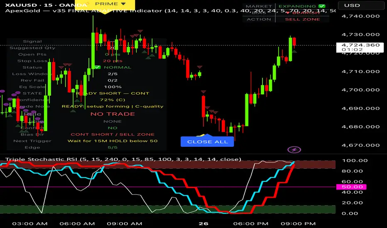The image size is (387, 228).
Task: Click the BEARISH bias cell
Action: click(303, 13)
